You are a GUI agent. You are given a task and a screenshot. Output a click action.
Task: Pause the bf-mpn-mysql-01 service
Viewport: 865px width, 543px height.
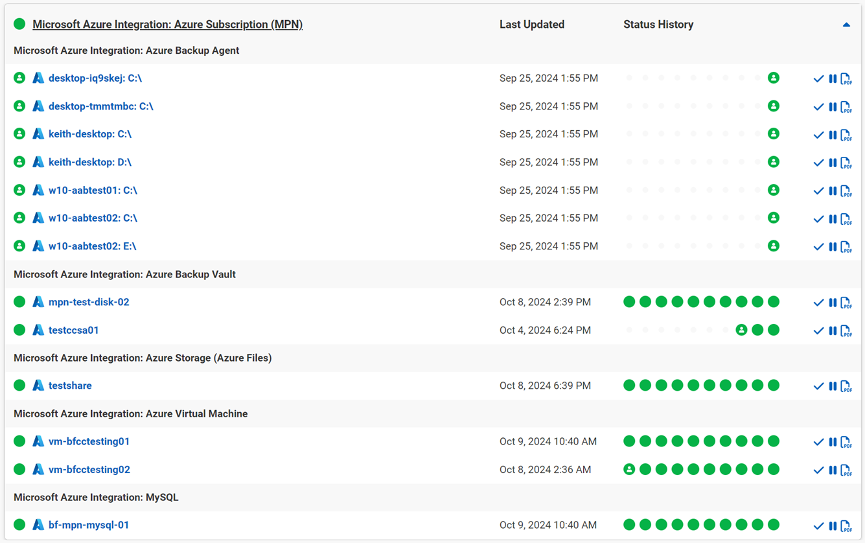[833, 526]
